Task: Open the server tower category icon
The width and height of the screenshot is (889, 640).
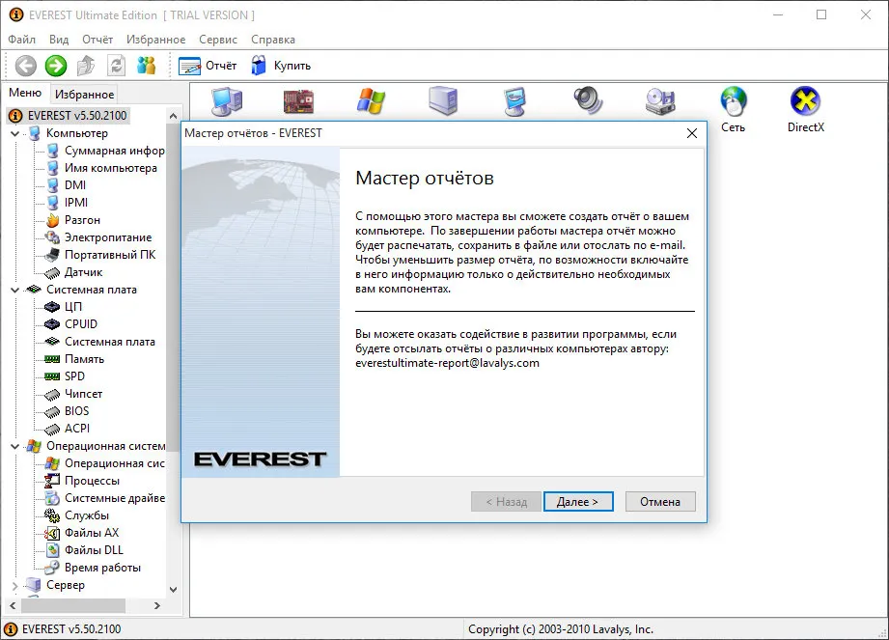Action: click(443, 101)
